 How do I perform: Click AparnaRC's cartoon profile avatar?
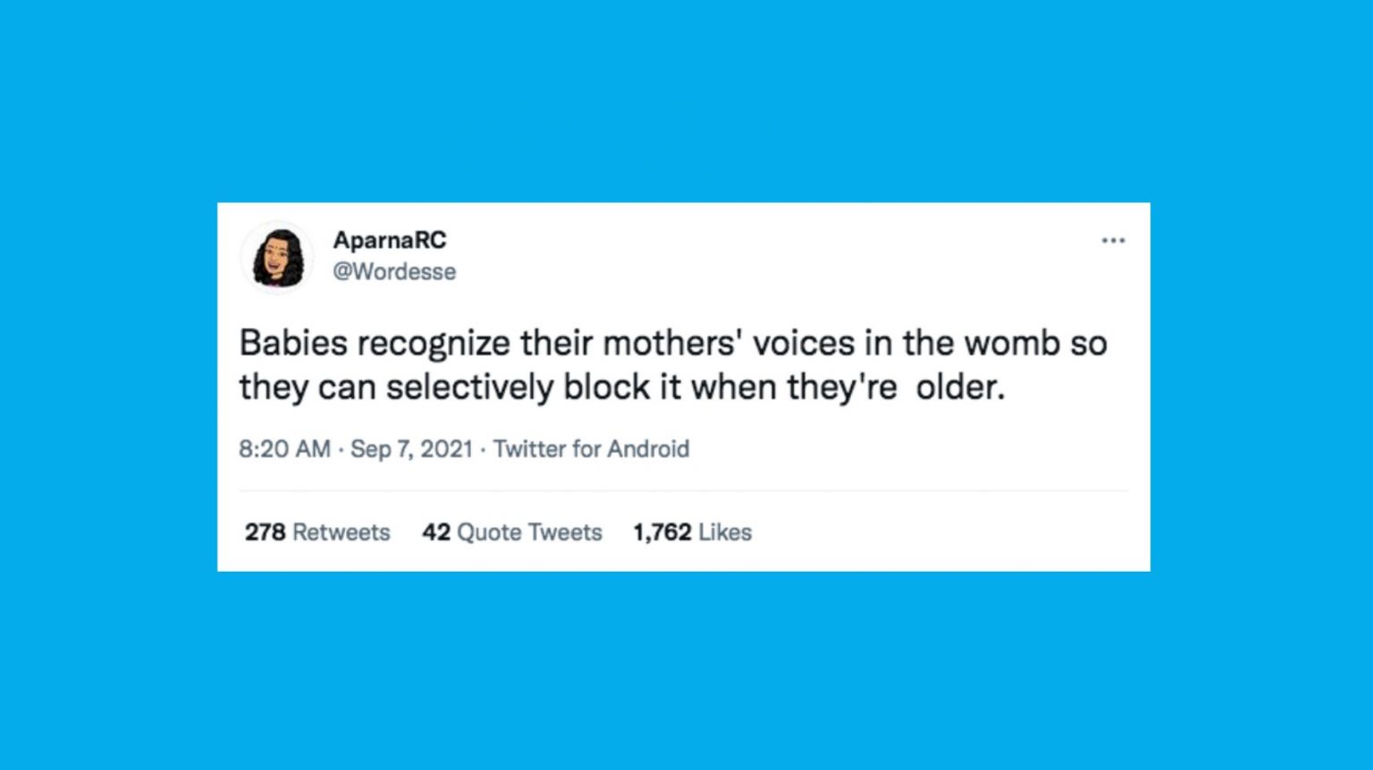pyautogui.click(x=277, y=257)
